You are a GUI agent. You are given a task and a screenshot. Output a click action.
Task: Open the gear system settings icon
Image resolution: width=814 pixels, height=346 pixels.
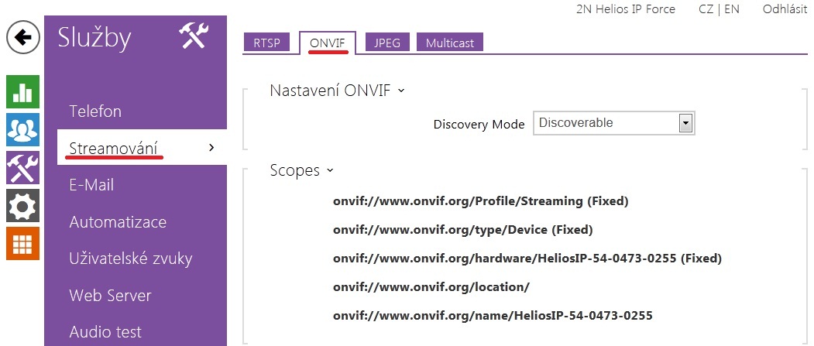coord(22,205)
